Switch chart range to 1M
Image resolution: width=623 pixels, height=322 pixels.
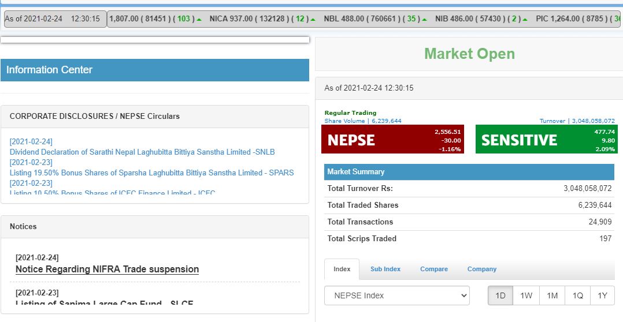coord(552,295)
